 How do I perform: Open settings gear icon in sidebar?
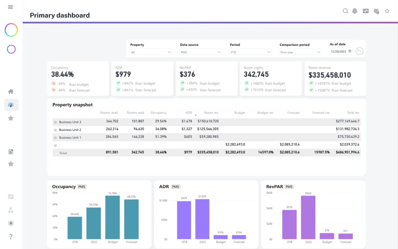11,223
